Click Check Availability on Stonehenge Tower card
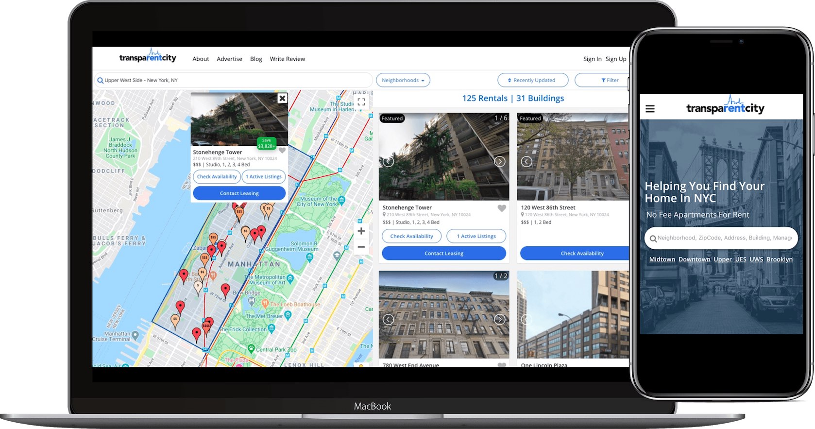Viewport: 815px width, 429px height. pos(411,236)
